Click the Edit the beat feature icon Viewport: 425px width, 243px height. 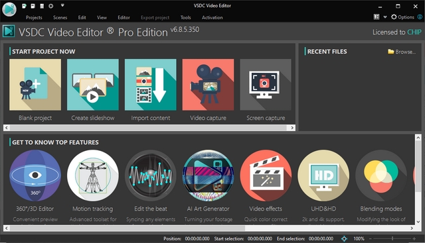[151, 175]
